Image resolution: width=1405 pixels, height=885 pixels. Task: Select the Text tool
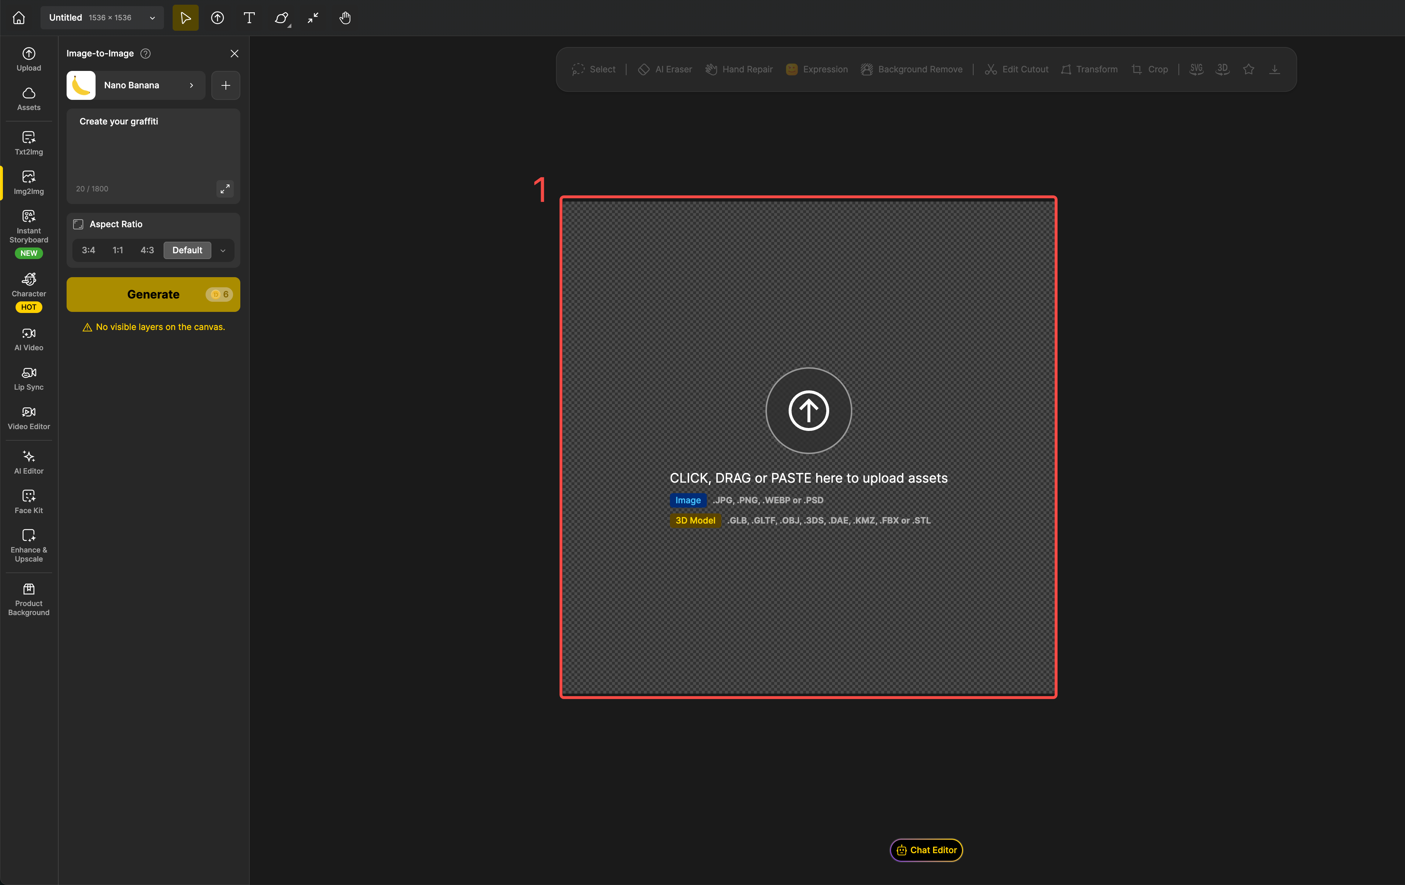[249, 17]
